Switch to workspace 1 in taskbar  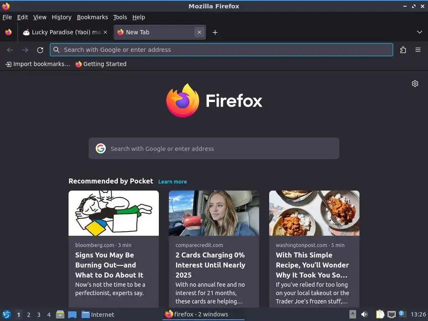point(18,315)
